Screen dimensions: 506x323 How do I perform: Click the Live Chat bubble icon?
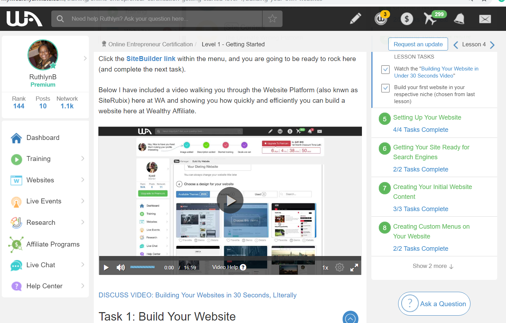pos(16,265)
